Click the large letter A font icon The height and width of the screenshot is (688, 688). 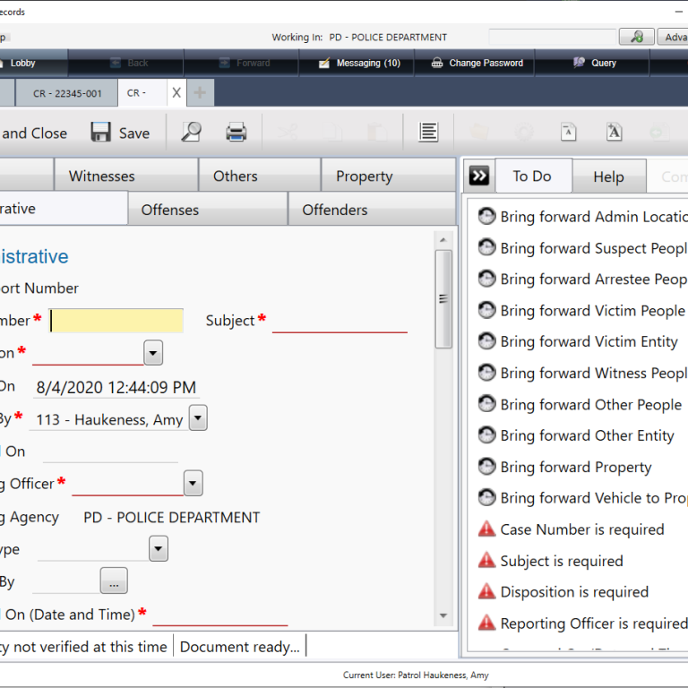(614, 132)
